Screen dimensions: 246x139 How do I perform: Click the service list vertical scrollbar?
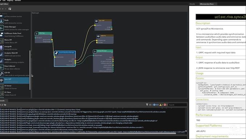pos(30,70)
